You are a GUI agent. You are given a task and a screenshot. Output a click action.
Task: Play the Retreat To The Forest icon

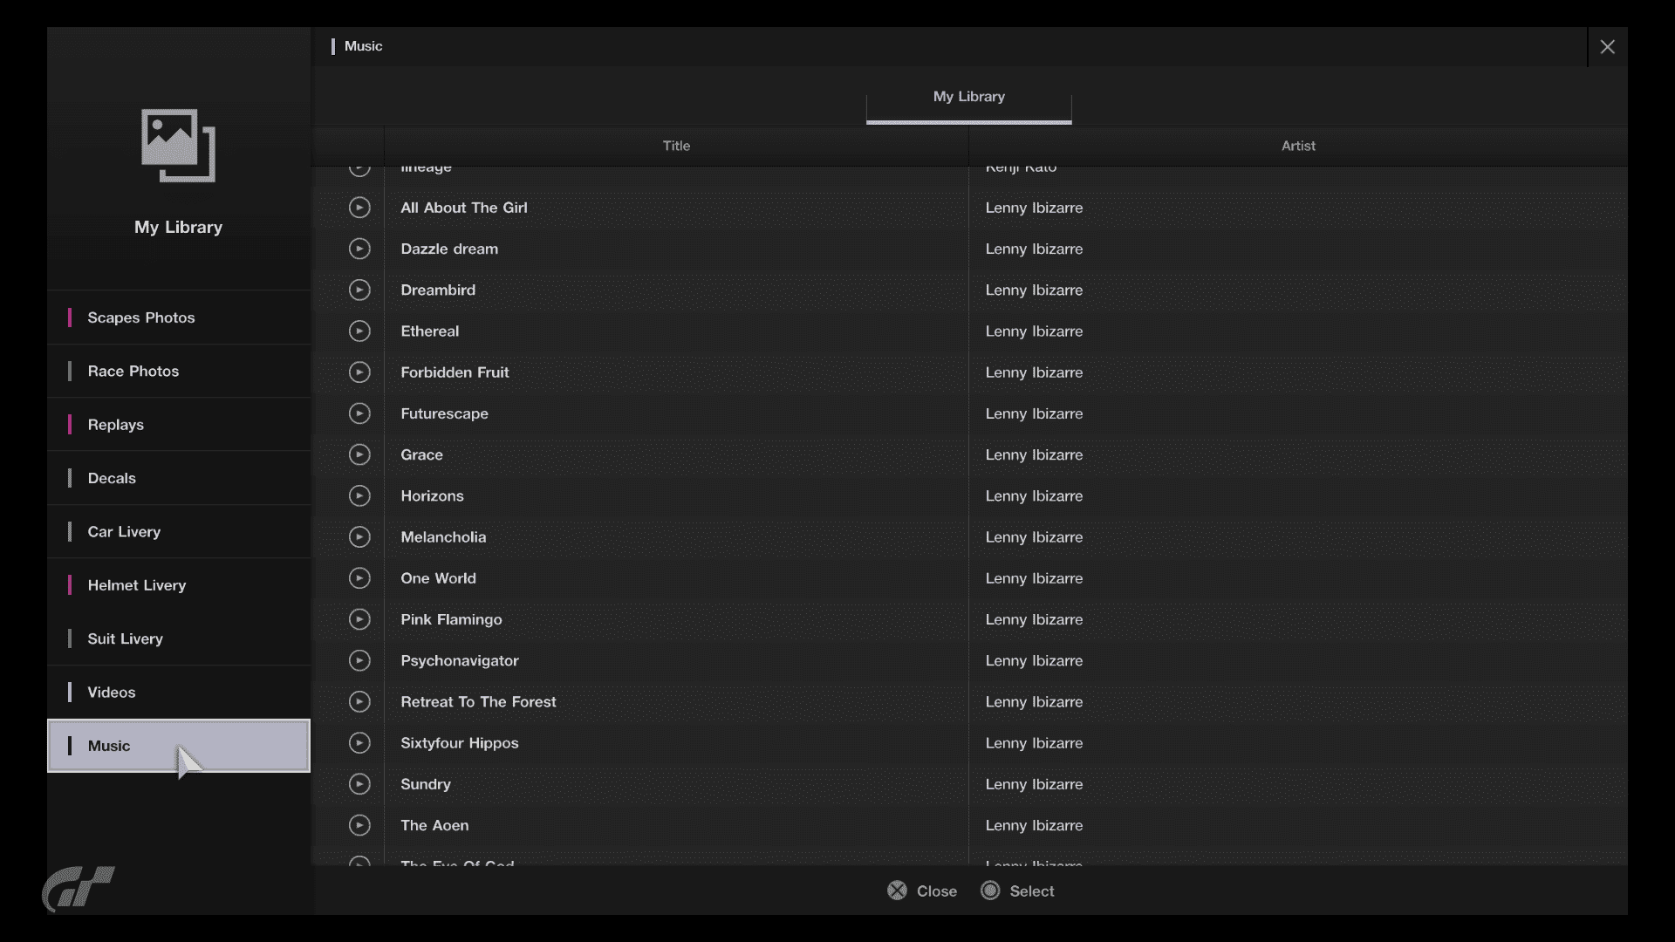359,702
